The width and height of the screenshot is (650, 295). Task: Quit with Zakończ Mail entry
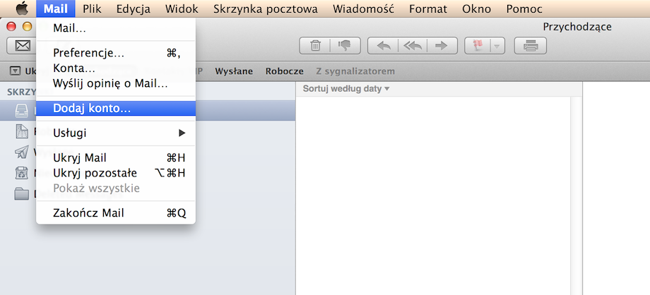(116, 213)
